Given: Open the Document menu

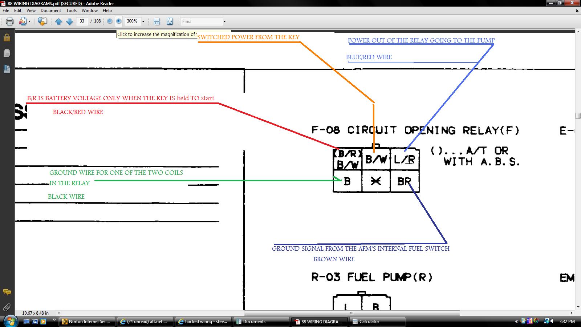Looking at the screenshot, I should (50, 11).
